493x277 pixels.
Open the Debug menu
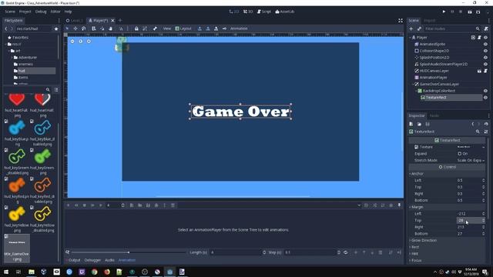[x=41, y=12]
